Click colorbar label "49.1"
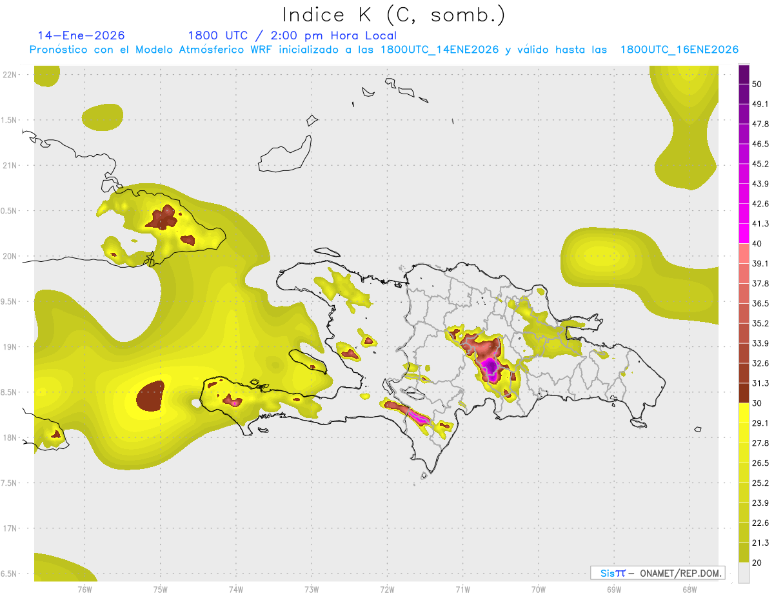Screen dimensions: 774x598 (760, 104)
